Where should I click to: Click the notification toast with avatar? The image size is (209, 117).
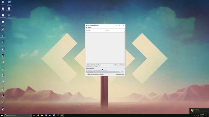tap(199, 111)
